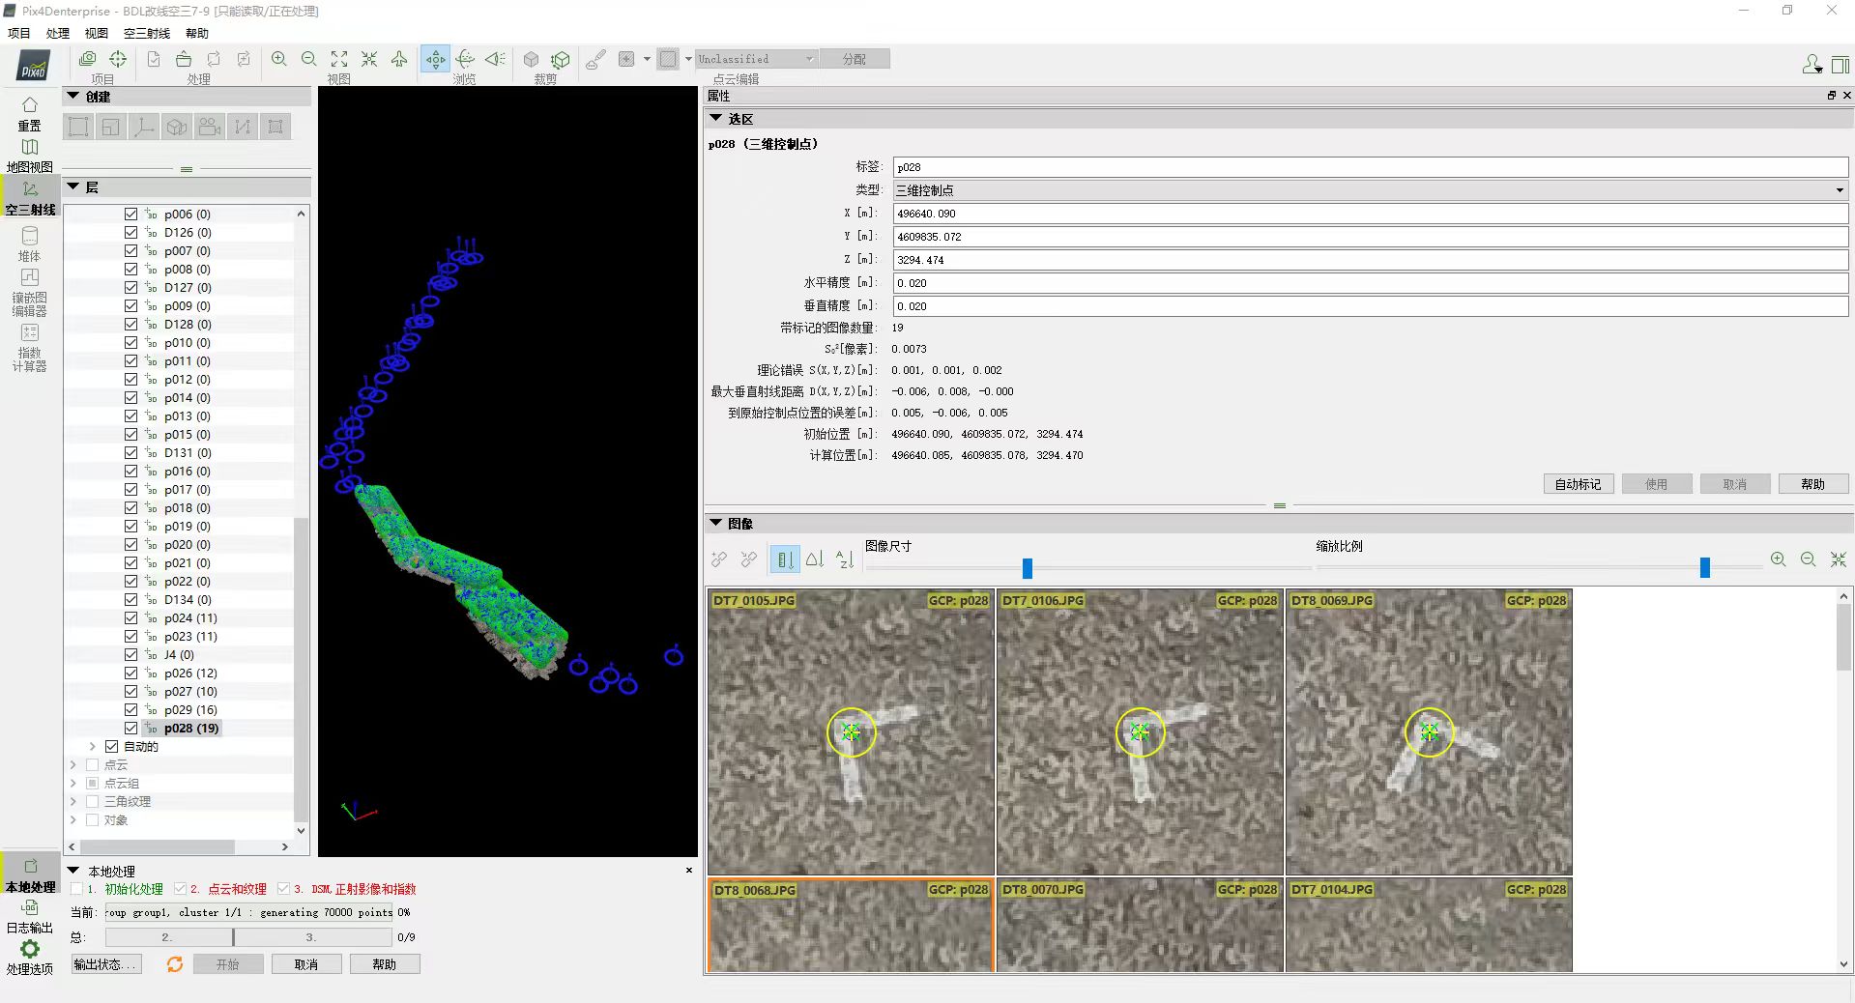
Task: Open the 处理 menu
Action: [58, 33]
